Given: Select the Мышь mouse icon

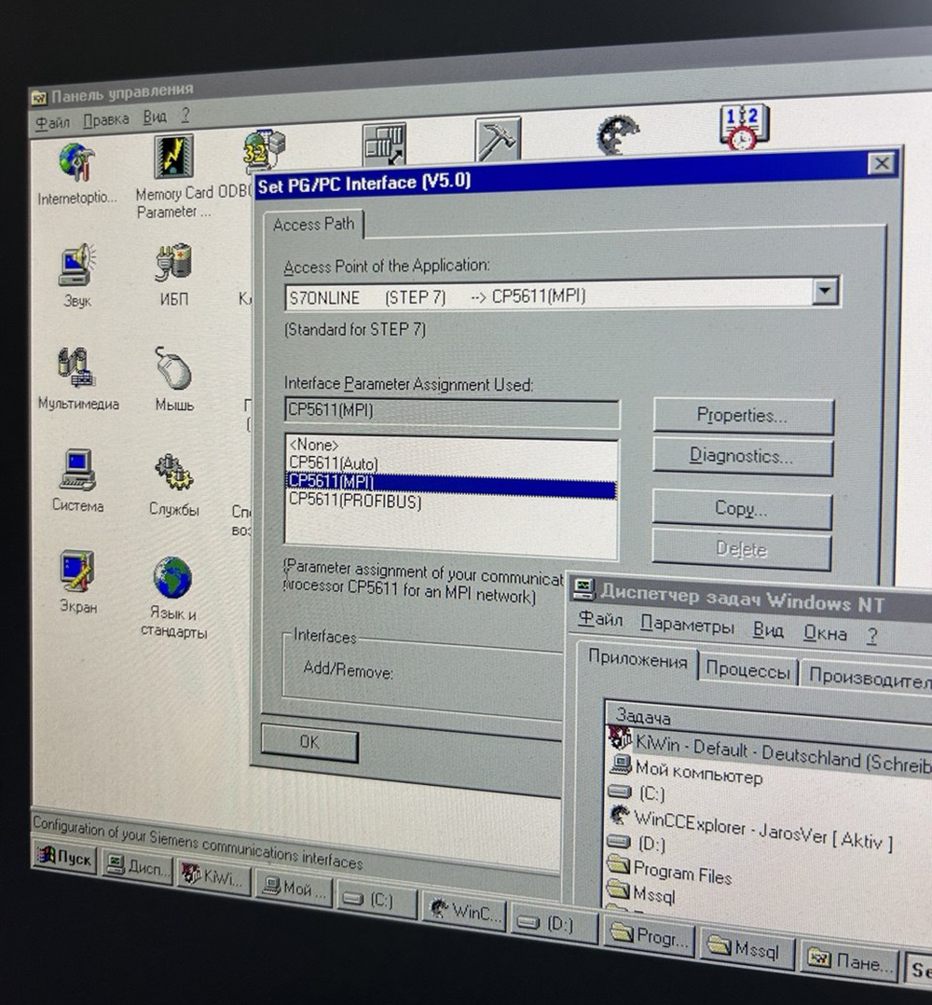Looking at the screenshot, I should [x=173, y=368].
